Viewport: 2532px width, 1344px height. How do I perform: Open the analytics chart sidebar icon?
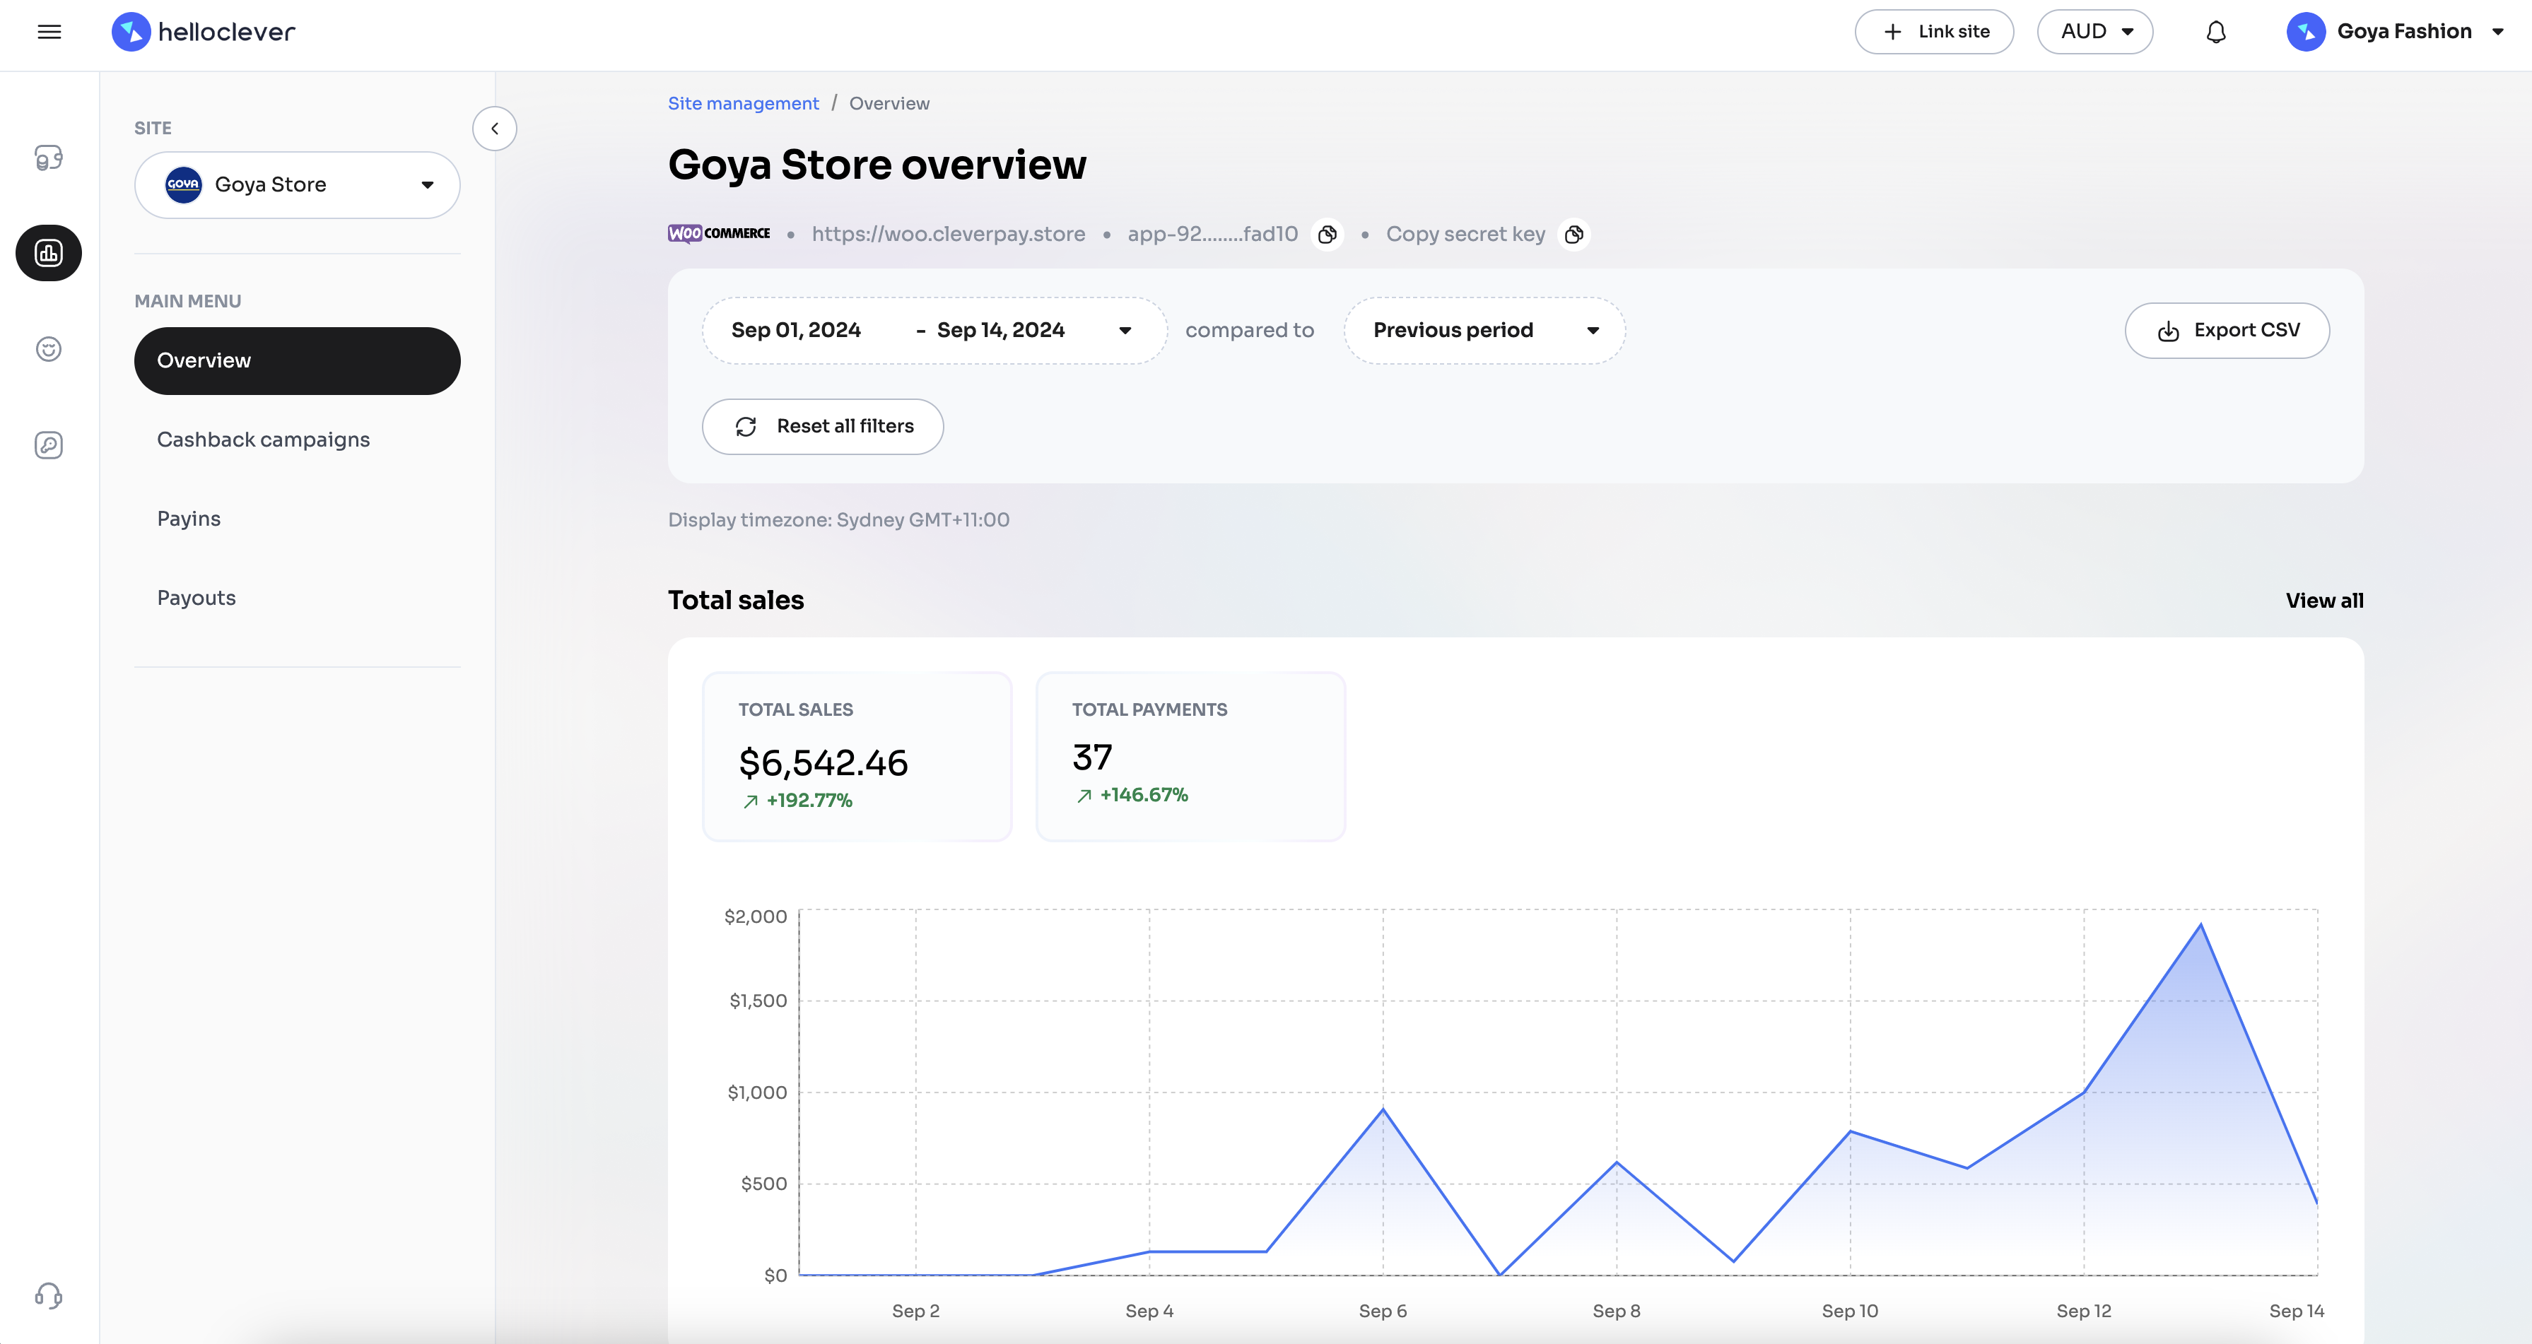[x=49, y=254]
